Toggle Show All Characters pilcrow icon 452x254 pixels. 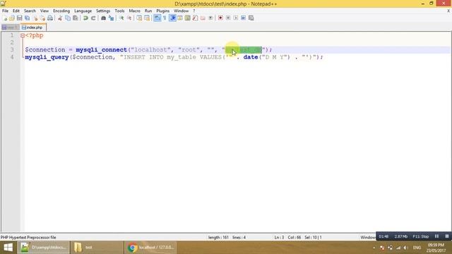tap(165, 18)
